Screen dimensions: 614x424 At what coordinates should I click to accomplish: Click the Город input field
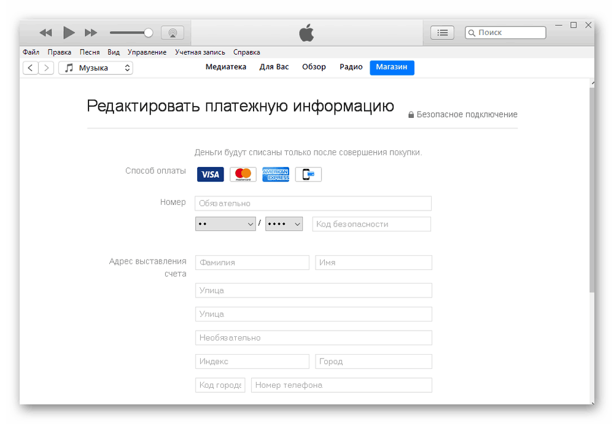373,361
